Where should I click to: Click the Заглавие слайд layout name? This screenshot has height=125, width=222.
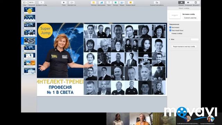click(188, 14)
